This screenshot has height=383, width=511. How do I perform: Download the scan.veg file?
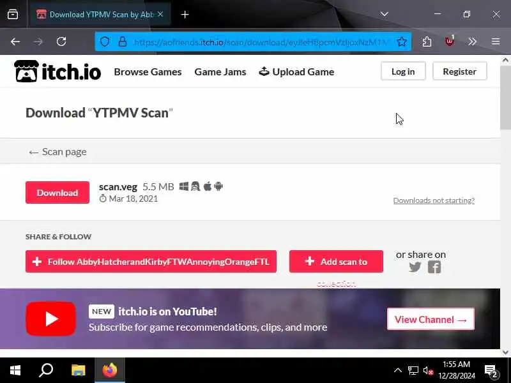click(x=57, y=193)
